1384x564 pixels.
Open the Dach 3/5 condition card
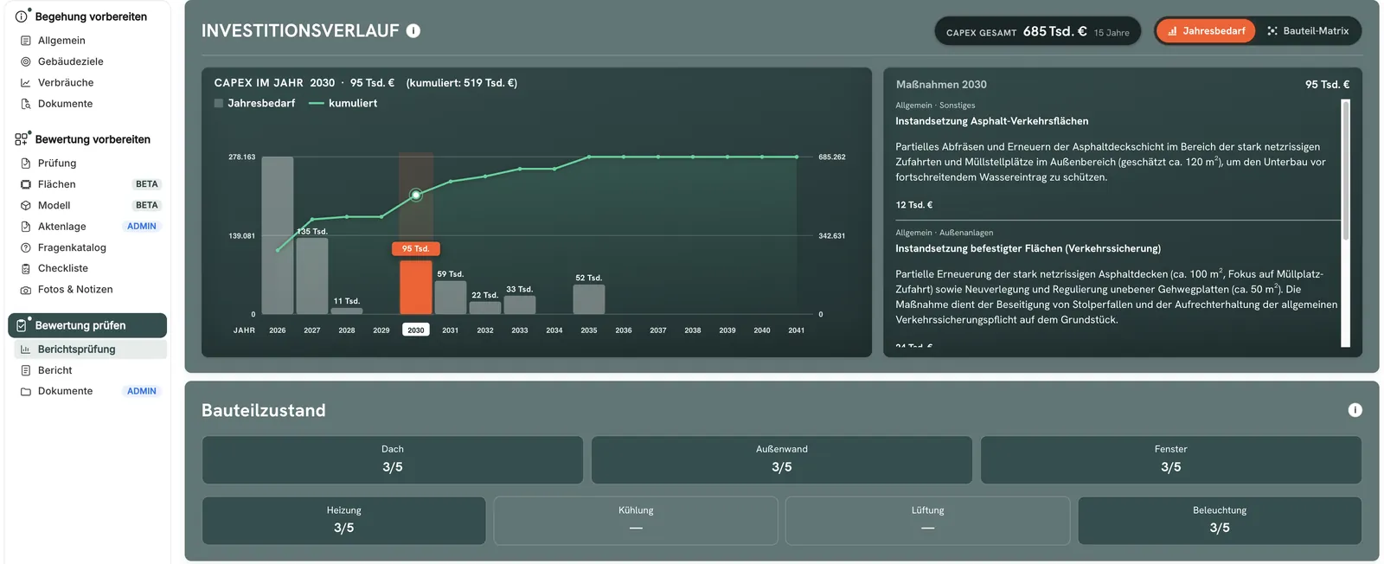coord(393,459)
